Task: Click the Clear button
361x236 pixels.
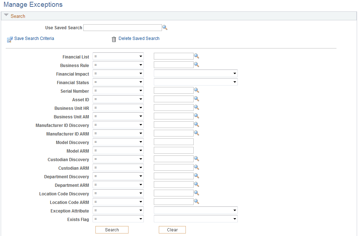Action: pos(172,230)
